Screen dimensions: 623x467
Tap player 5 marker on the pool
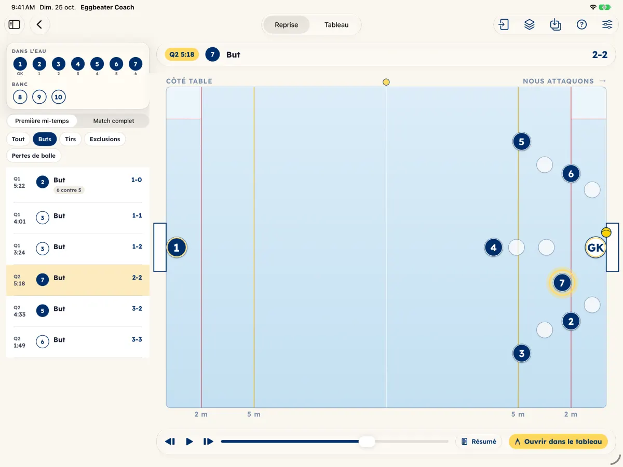[521, 142]
